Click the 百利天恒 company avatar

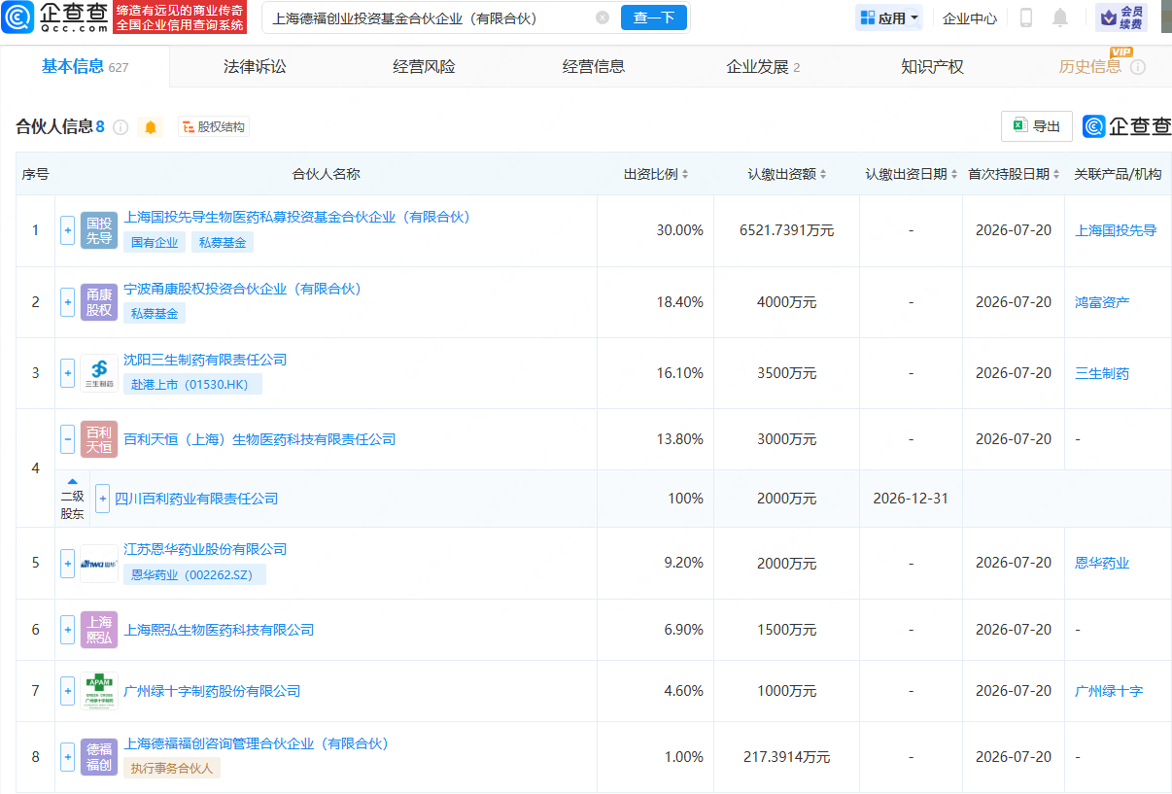click(99, 439)
